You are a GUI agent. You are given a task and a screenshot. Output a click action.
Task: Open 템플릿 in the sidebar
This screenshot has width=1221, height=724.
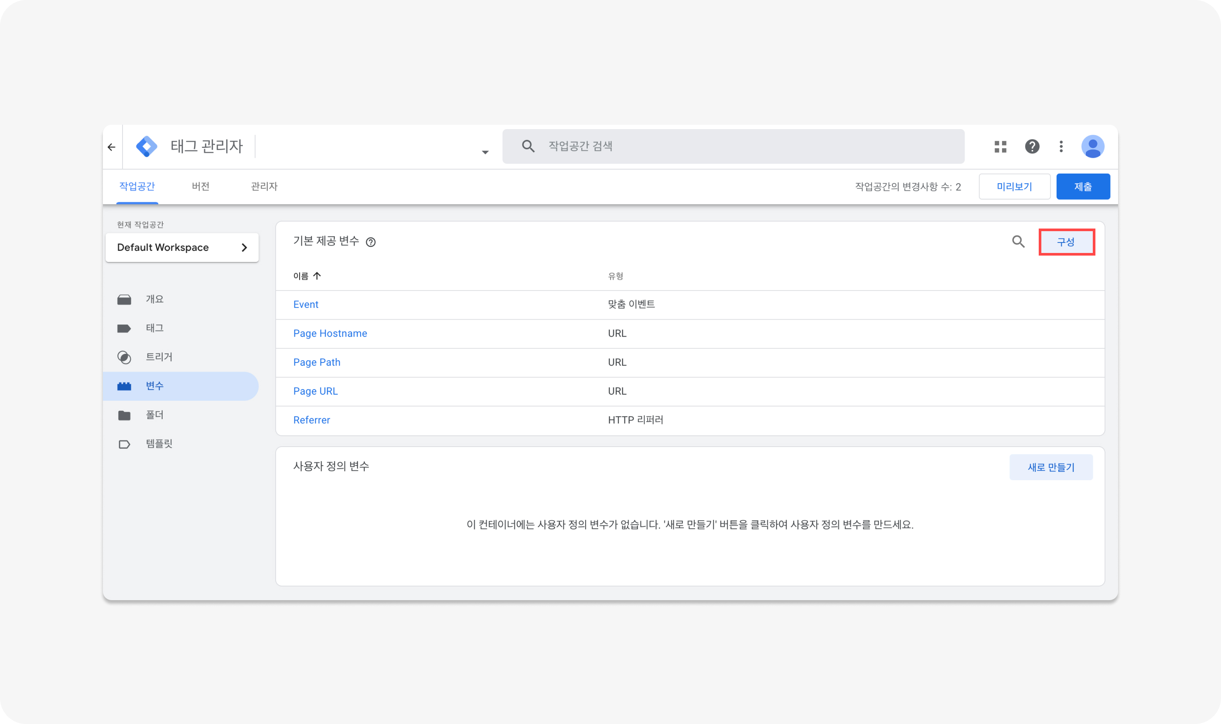click(x=181, y=444)
